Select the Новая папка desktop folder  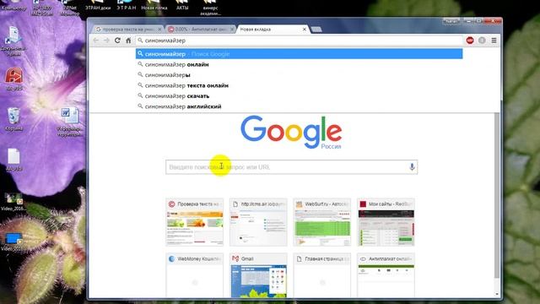click(x=154, y=5)
